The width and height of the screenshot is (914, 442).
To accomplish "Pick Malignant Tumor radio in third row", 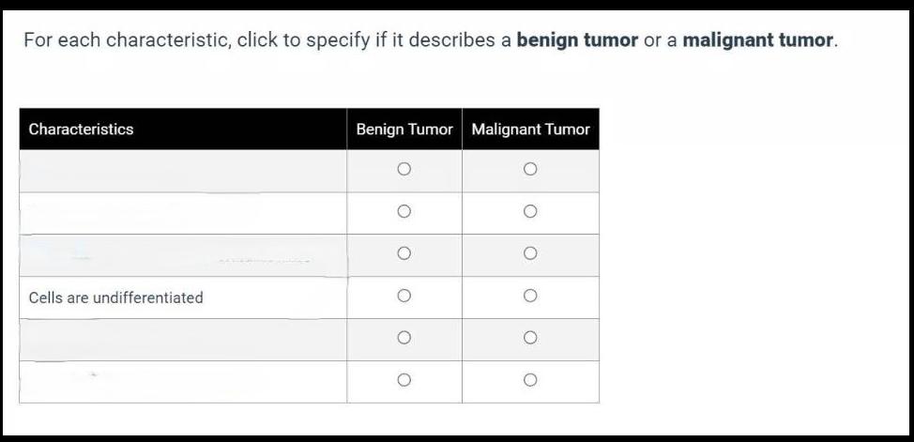I will (530, 253).
